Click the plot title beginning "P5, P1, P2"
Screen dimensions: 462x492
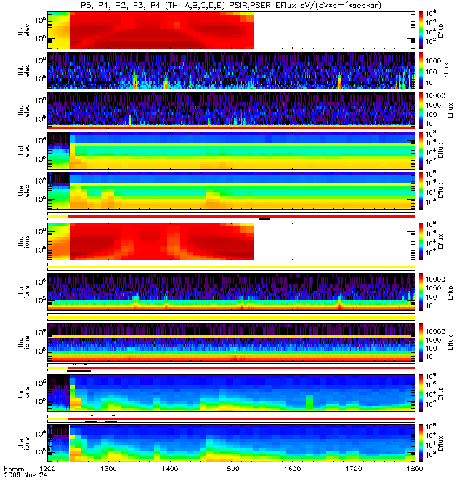click(x=230, y=6)
